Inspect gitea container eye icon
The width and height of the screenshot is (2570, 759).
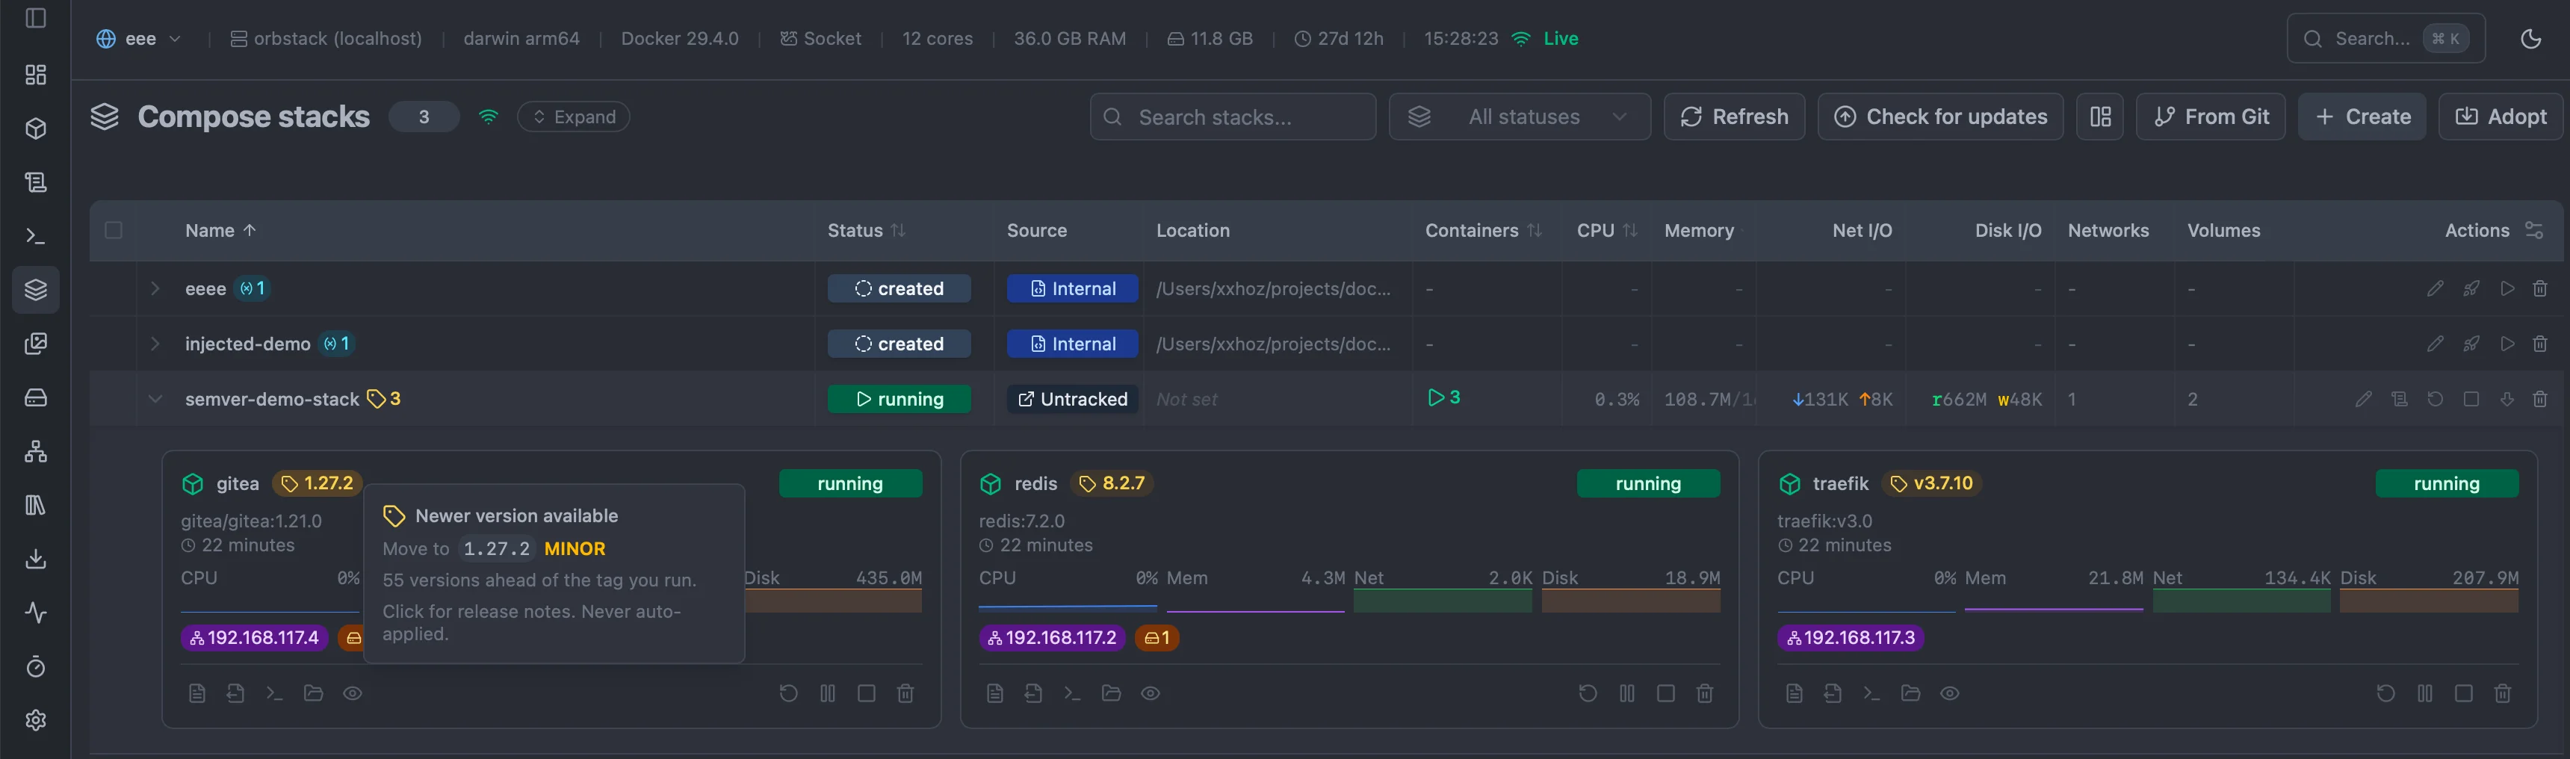click(352, 693)
